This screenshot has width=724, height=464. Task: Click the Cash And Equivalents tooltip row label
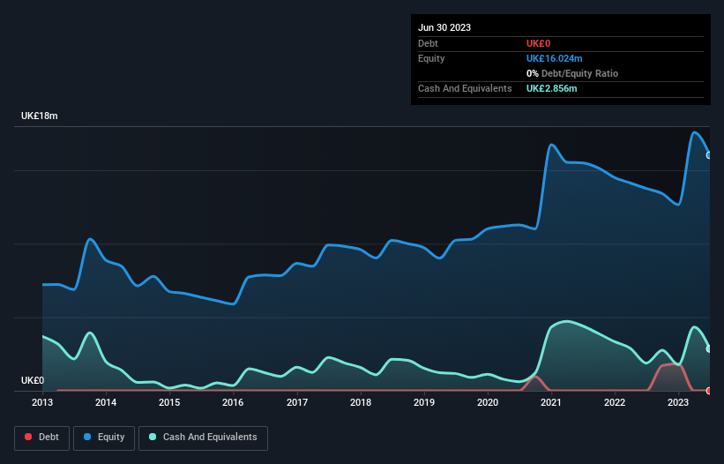coord(465,88)
